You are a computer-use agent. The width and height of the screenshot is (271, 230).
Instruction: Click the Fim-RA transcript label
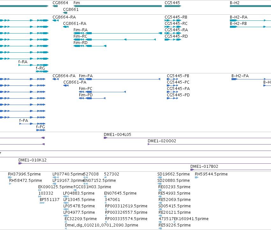point(81,30)
